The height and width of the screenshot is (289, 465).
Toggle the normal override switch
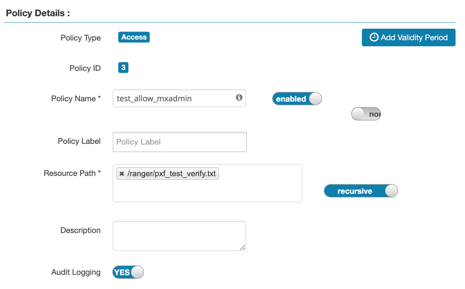click(366, 114)
